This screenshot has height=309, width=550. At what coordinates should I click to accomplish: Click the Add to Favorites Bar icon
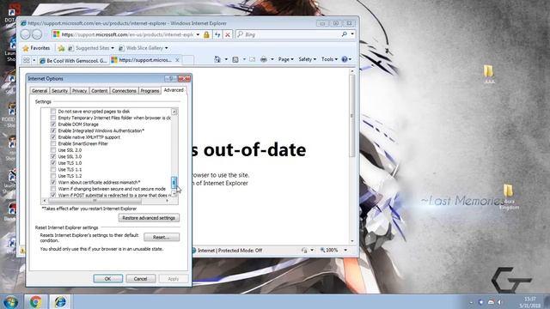point(61,48)
